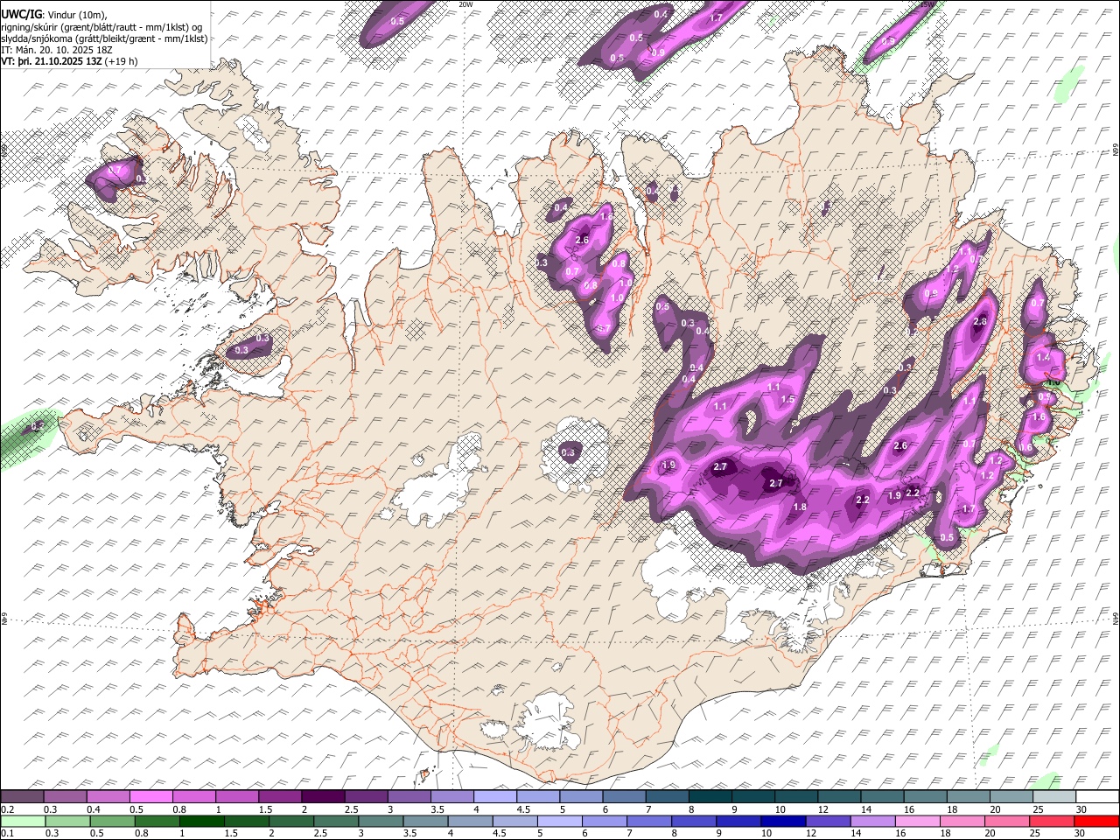Click the '0.1' label in the rain scale
The height and width of the screenshot is (840, 1120).
click(7, 834)
